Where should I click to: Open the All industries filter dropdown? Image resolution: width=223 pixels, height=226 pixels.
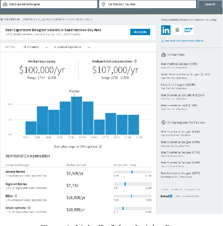(x=35, y=47)
